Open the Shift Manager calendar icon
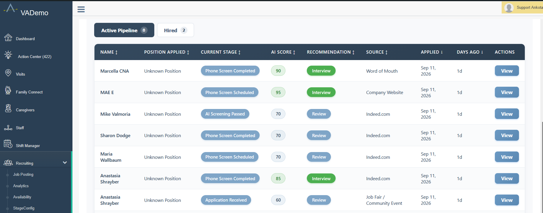 pos(8,144)
